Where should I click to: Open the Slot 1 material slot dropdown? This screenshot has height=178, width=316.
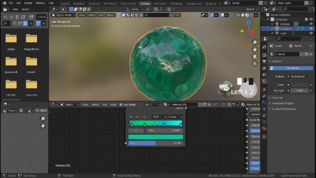[x=153, y=104]
